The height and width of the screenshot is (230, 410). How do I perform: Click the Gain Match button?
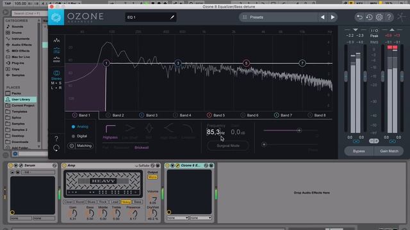click(389, 151)
